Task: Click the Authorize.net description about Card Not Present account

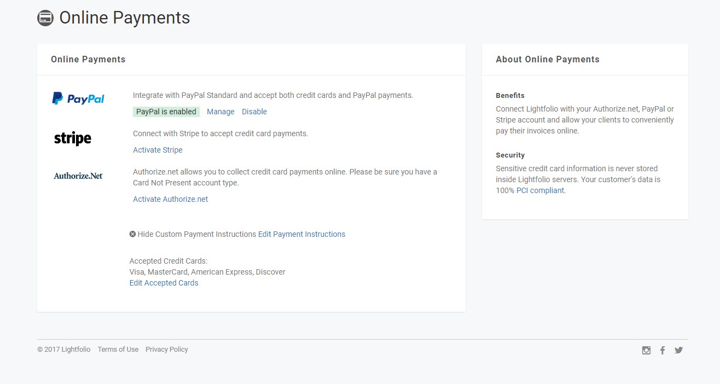Action: click(x=285, y=177)
